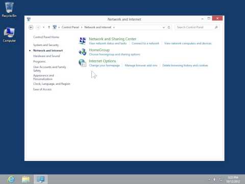The height and width of the screenshot is (184, 245).
Task: Open Clock, Language, and Region
Action: [52, 84]
